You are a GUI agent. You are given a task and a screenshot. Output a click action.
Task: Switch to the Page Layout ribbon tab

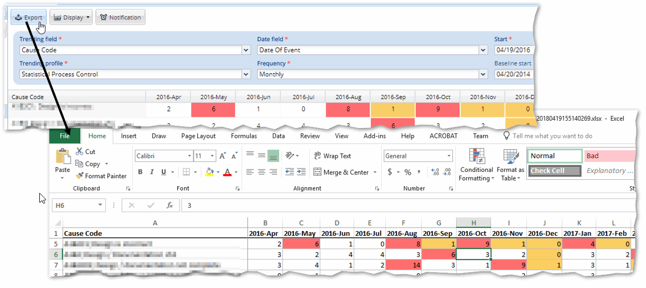pos(198,136)
